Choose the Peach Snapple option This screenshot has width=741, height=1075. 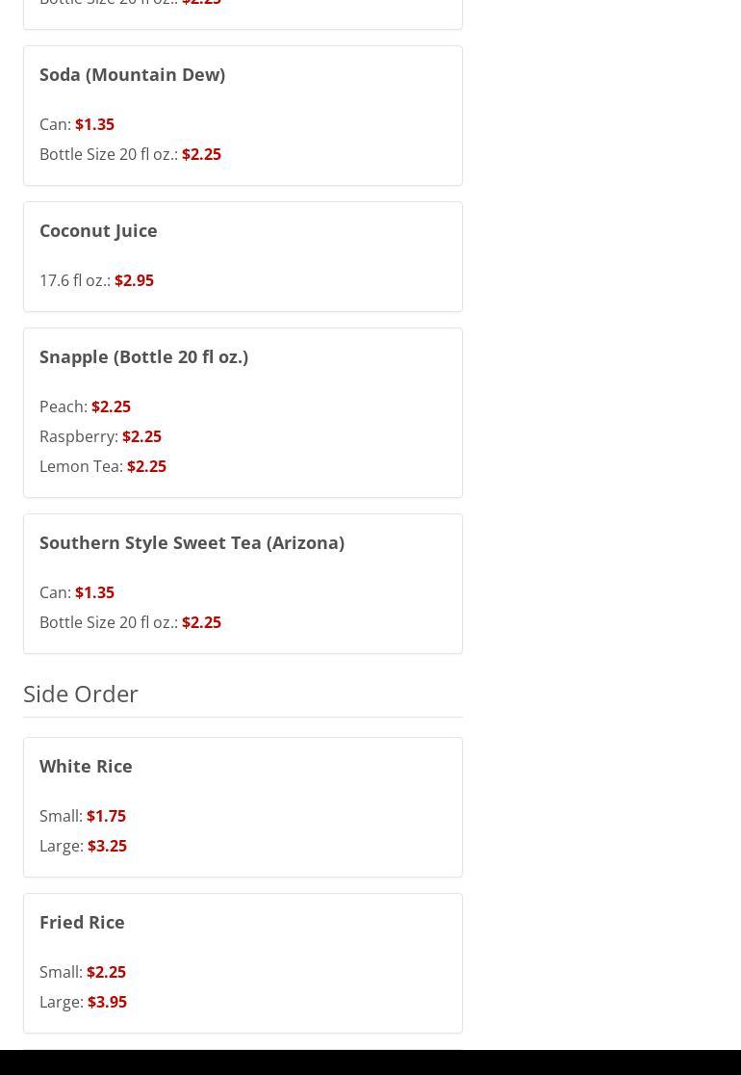(x=85, y=406)
